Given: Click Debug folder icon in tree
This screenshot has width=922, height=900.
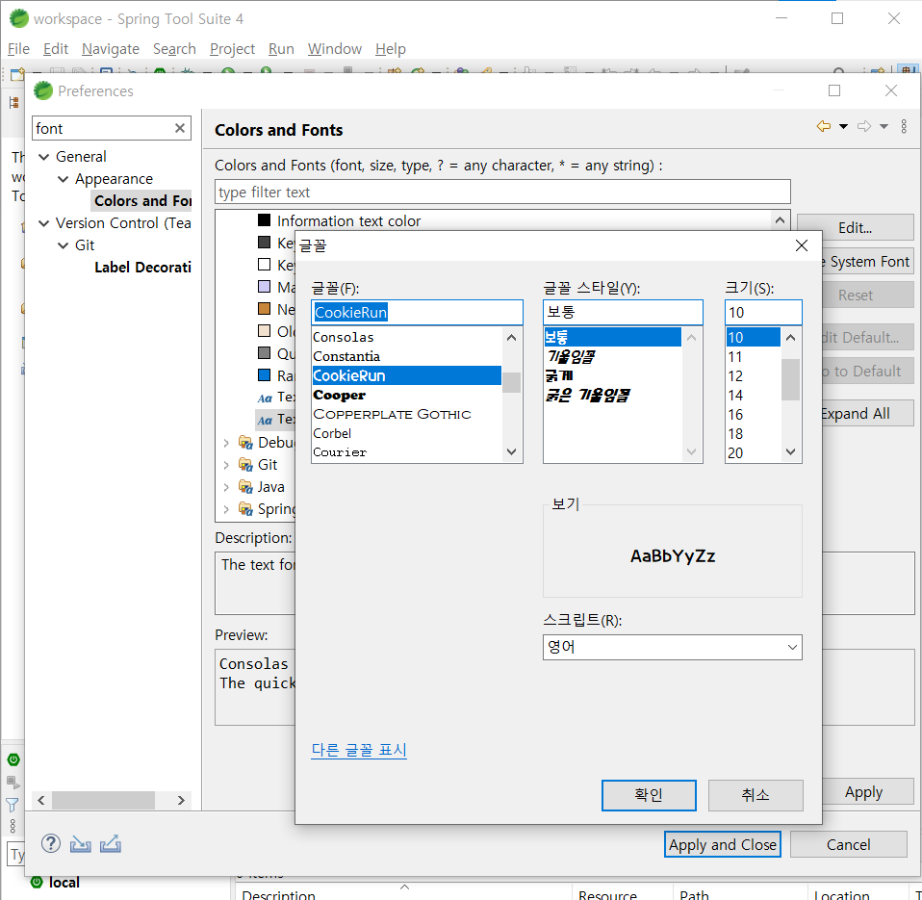Looking at the screenshot, I should pyautogui.click(x=245, y=443).
